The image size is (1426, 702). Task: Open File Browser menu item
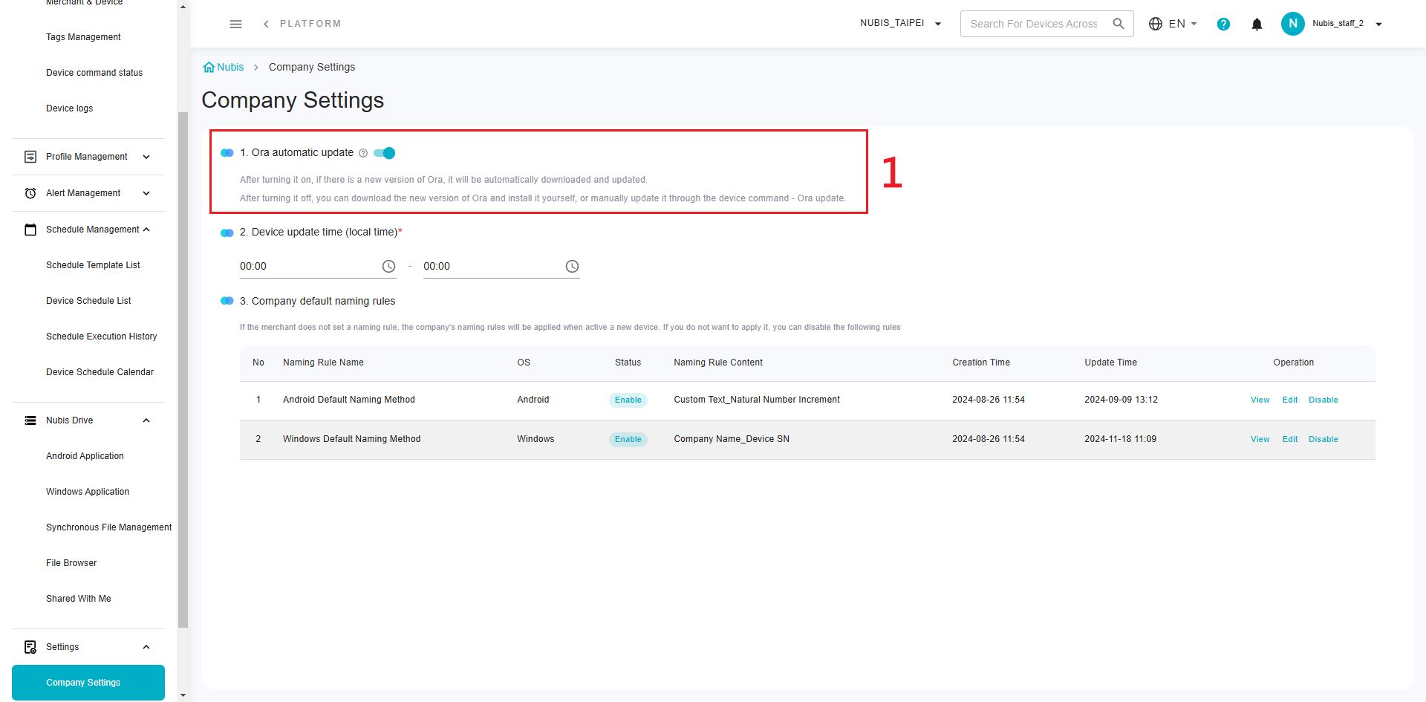pos(71,563)
